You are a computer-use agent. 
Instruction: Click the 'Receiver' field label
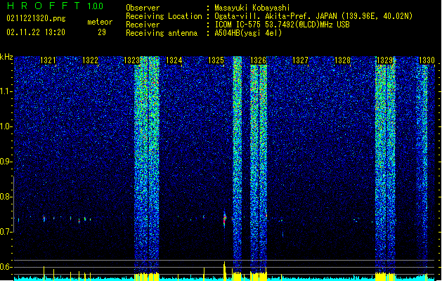click(143, 25)
